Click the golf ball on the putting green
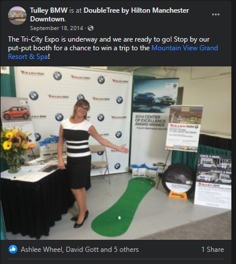This screenshot has height=264, width=236. [x=119, y=218]
